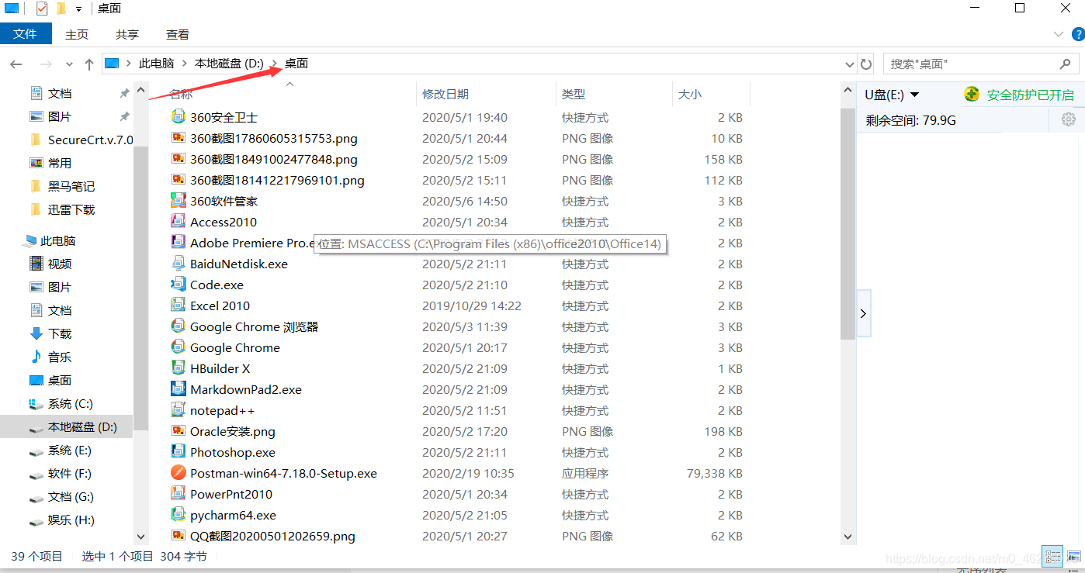Open the 共享 ribbon tab
The width and height of the screenshot is (1085, 573).
pos(127,34)
